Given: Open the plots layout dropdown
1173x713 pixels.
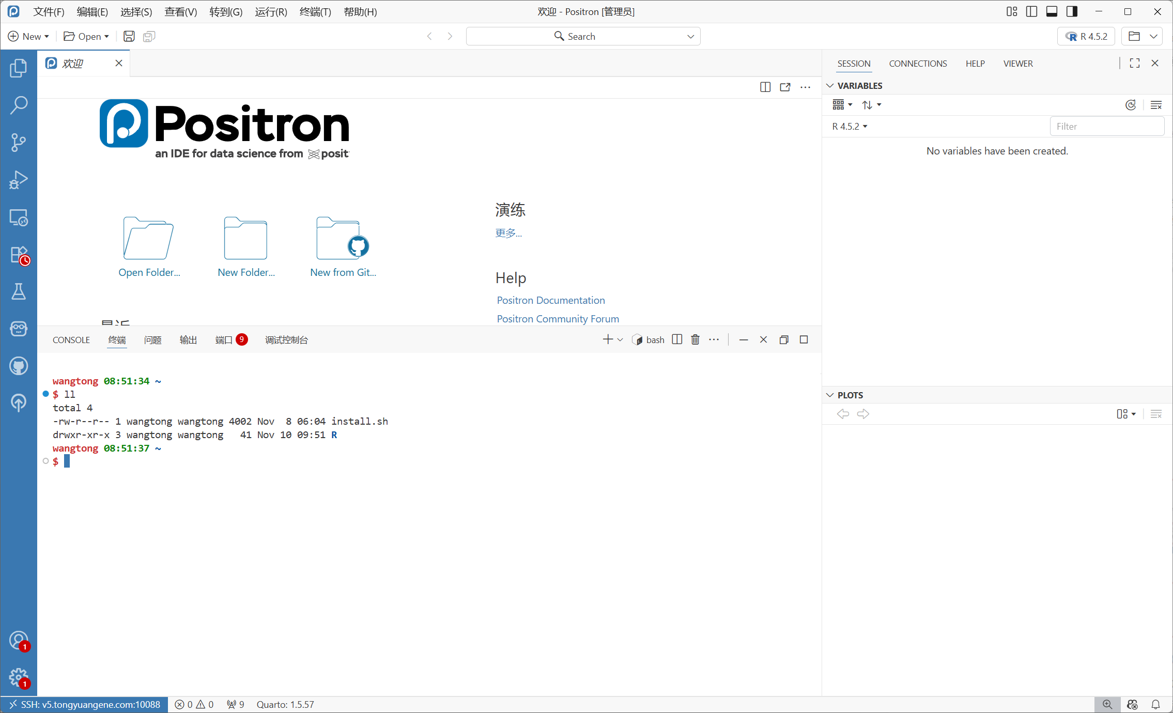Looking at the screenshot, I should click(x=1126, y=414).
